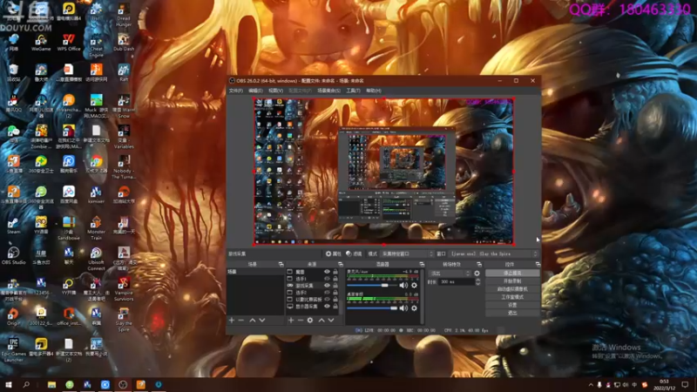Click 工作室模式 studio mode button
This screenshot has height=392, width=697.
click(512, 297)
